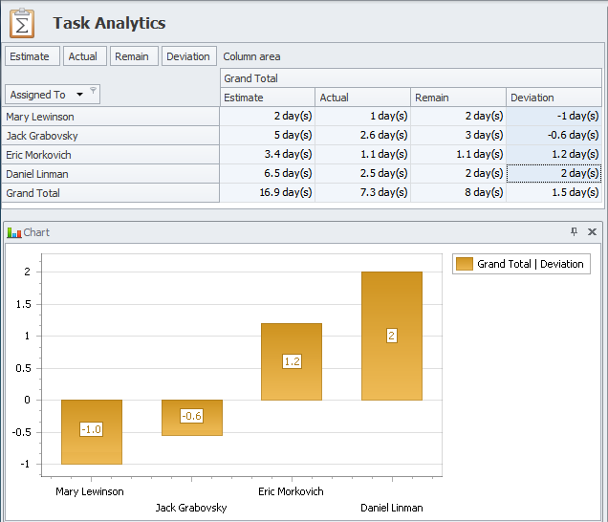The image size is (608, 522).
Task: Click the Actual data field button
Action: [83, 56]
